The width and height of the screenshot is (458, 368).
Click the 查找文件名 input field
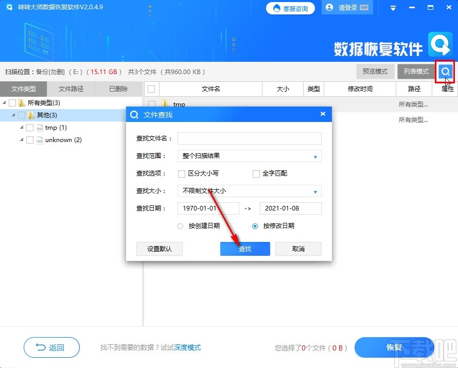pyautogui.click(x=249, y=138)
